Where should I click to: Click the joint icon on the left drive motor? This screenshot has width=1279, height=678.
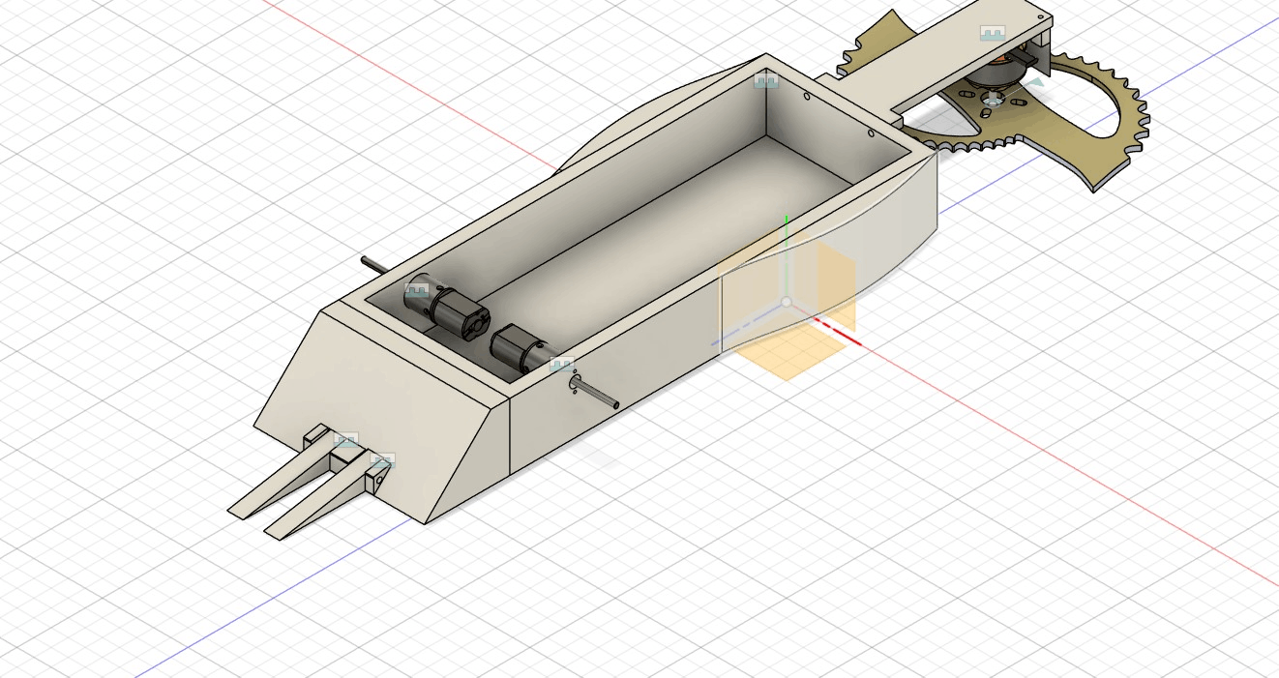click(x=418, y=289)
